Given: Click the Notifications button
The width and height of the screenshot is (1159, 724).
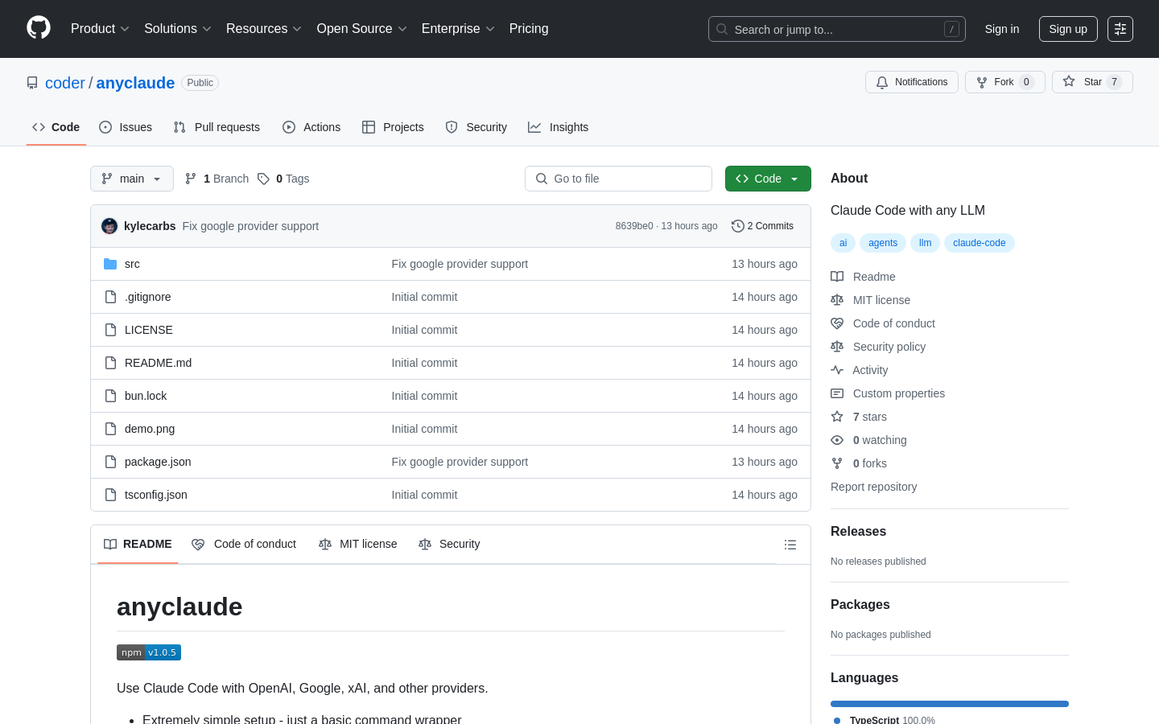Looking at the screenshot, I should 912,82.
